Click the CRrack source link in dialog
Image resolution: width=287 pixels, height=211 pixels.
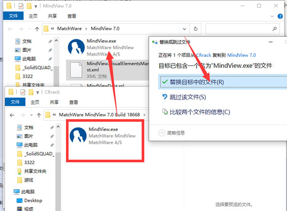(x=204, y=55)
